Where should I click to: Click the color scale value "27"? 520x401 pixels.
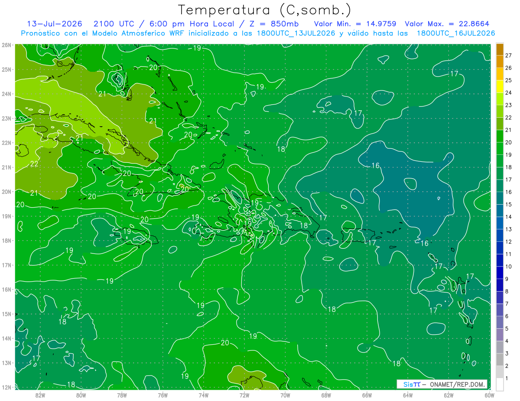point(509,55)
